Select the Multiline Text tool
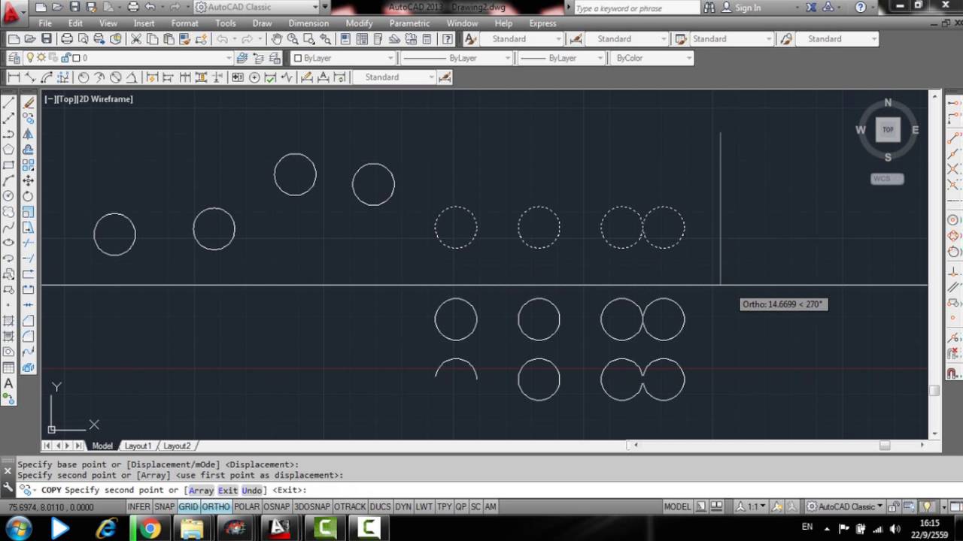 click(9, 383)
